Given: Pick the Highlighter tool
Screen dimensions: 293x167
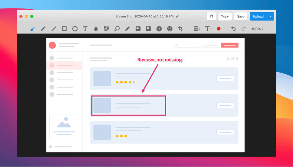Looking at the screenshot, I should (127, 29).
